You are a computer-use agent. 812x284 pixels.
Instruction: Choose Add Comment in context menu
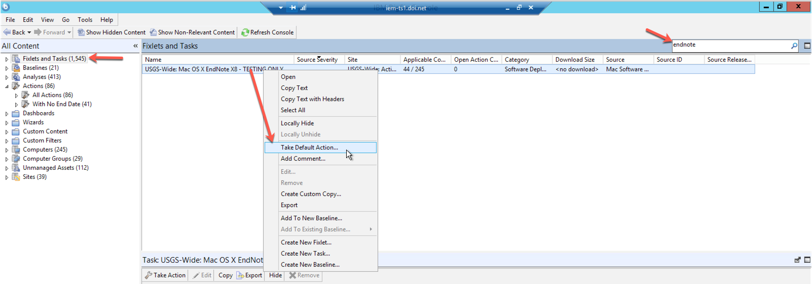(320, 159)
